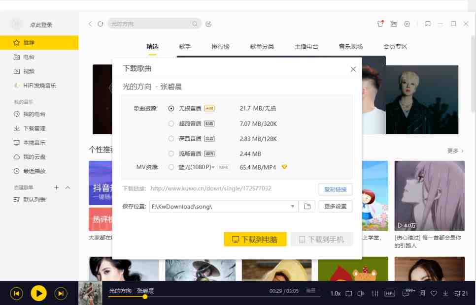Click the 下载到电脑 download button

pyautogui.click(x=255, y=239)
